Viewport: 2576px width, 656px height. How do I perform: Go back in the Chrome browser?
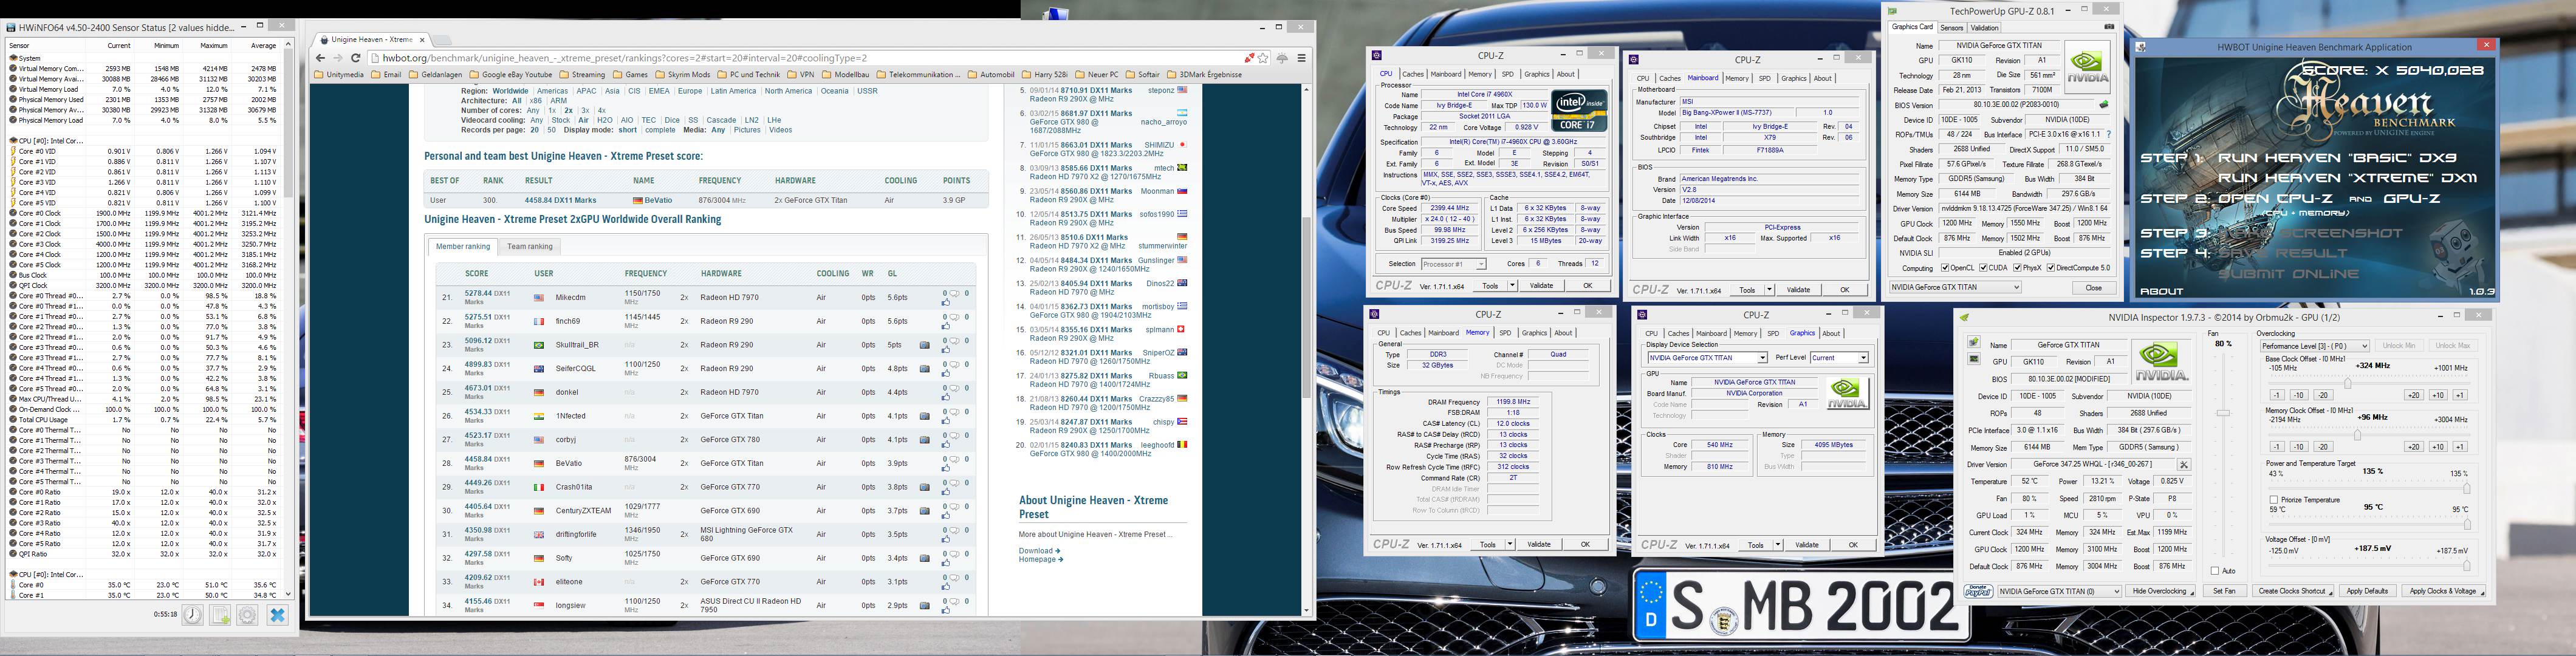point(320,58)
